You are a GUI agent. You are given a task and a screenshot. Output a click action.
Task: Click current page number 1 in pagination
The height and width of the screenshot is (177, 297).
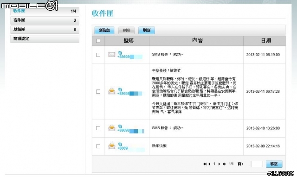(x=214, y=164)
